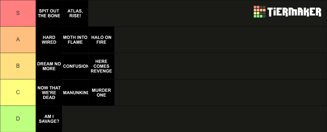
Task: Choose the CONFUSION tile
Action: 75,66
